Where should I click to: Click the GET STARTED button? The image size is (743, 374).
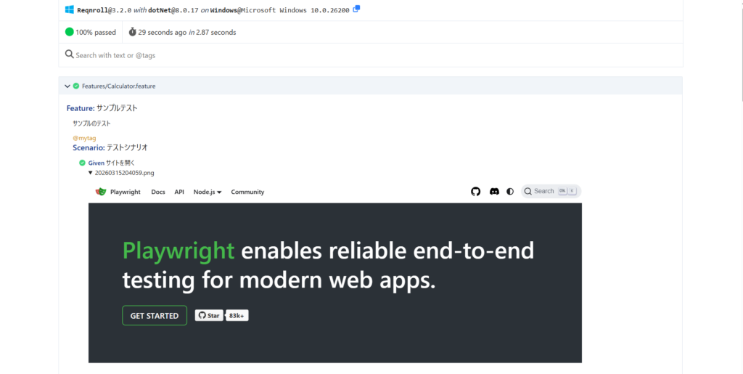[155, 316]
